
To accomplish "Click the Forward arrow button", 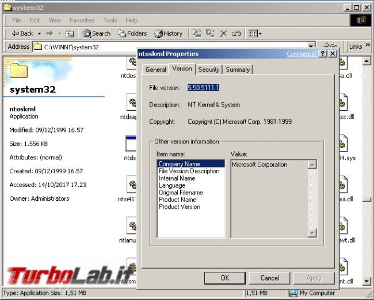I will point(49,34).
